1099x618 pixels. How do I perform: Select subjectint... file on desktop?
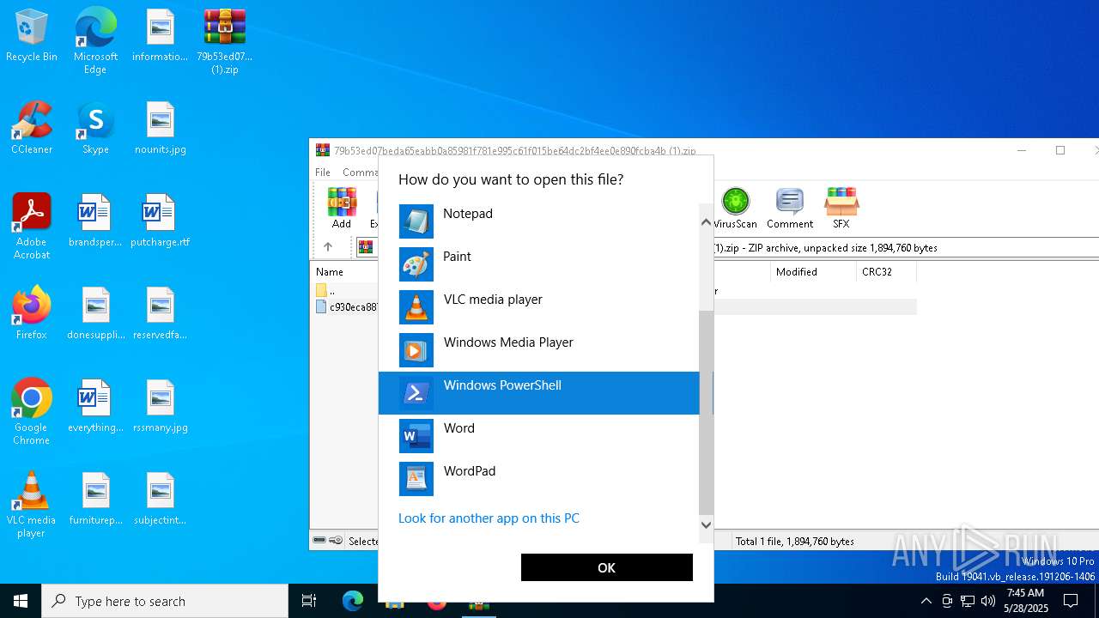160,500
